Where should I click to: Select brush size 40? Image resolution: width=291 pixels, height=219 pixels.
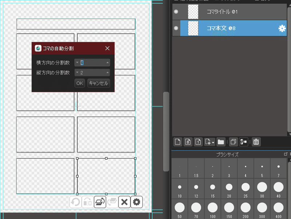click(x=279, y=189)
